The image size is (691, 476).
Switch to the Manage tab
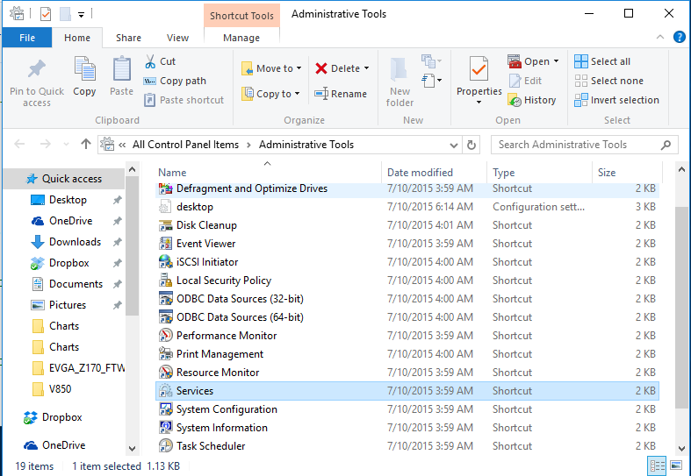[x=241, y=38]
